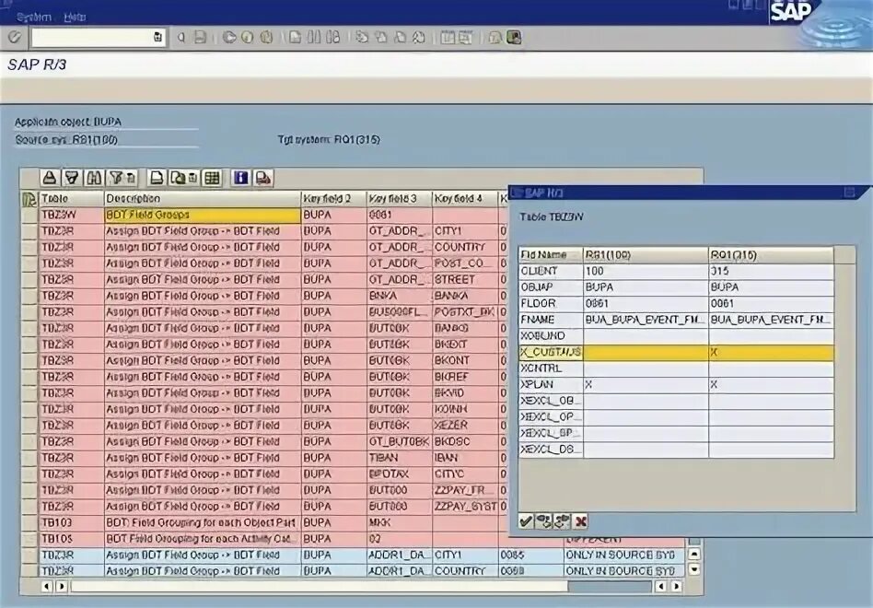Click the rightmost grid toolbar icon after Info
Viewport: 873px width, 608px height.
pyautogui.click(x=262, y=178)
